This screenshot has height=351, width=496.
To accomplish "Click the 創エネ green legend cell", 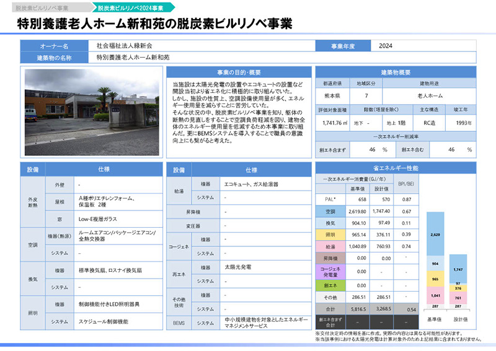I will click(330, 285).
